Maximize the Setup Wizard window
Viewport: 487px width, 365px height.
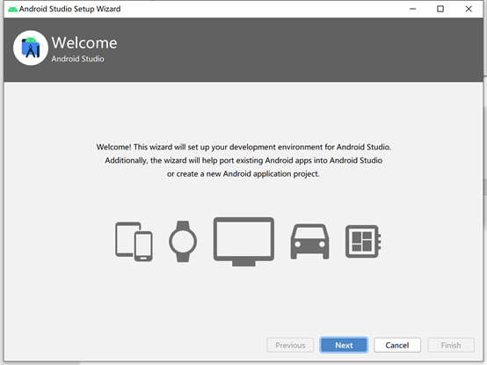(440, 9)
